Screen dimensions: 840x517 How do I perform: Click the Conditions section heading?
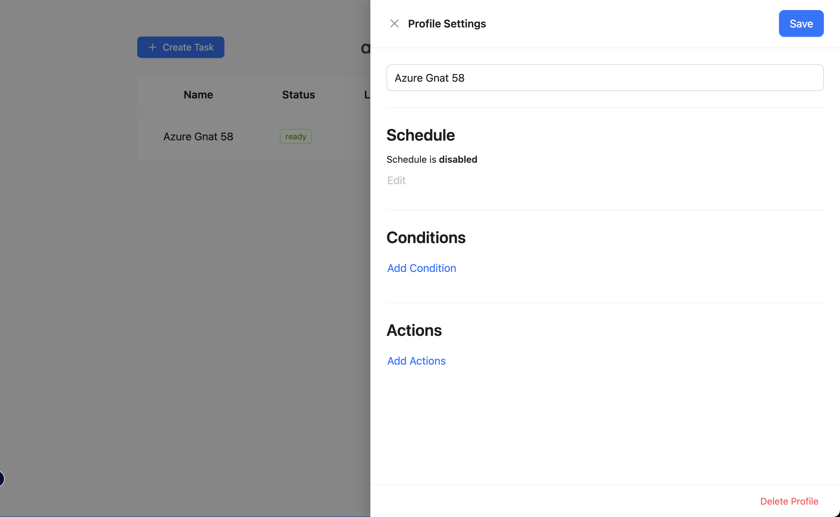coord(426,238)
